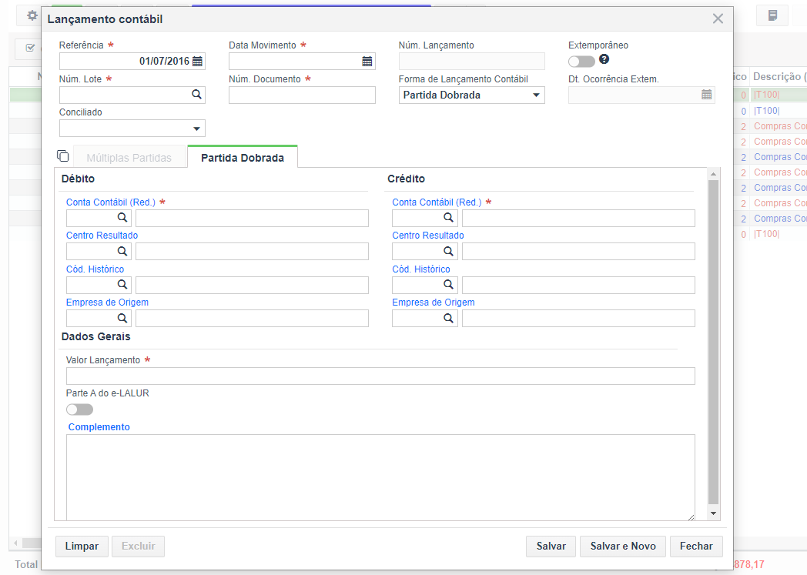Enable the Extemporâneo switch

point(581,62)
